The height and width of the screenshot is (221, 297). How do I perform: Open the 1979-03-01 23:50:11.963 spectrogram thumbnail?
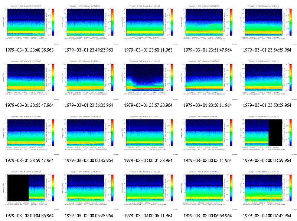148,24
